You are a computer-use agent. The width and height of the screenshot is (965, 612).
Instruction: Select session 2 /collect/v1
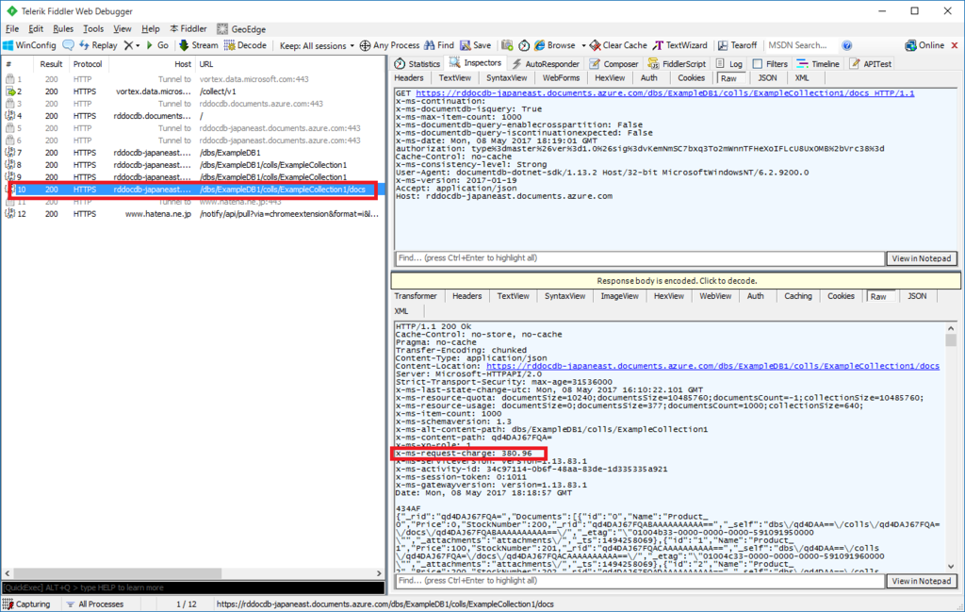[193, 91]
